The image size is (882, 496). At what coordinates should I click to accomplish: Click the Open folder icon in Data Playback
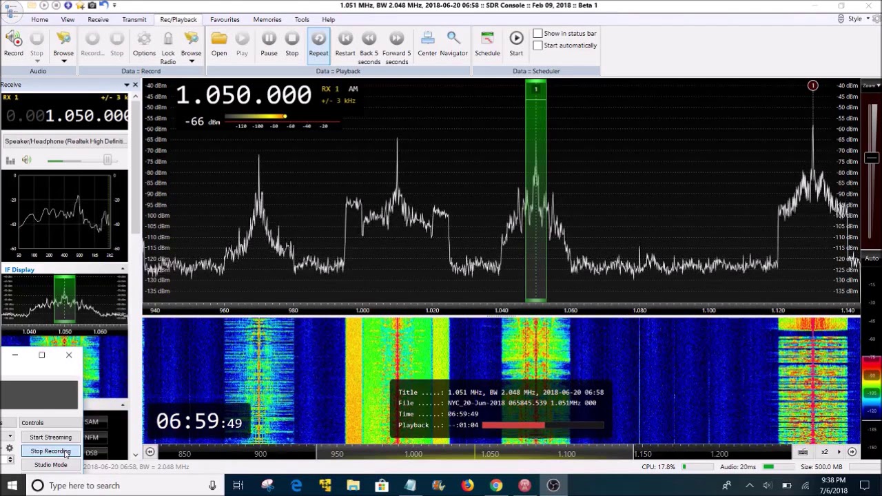(219, 39)
